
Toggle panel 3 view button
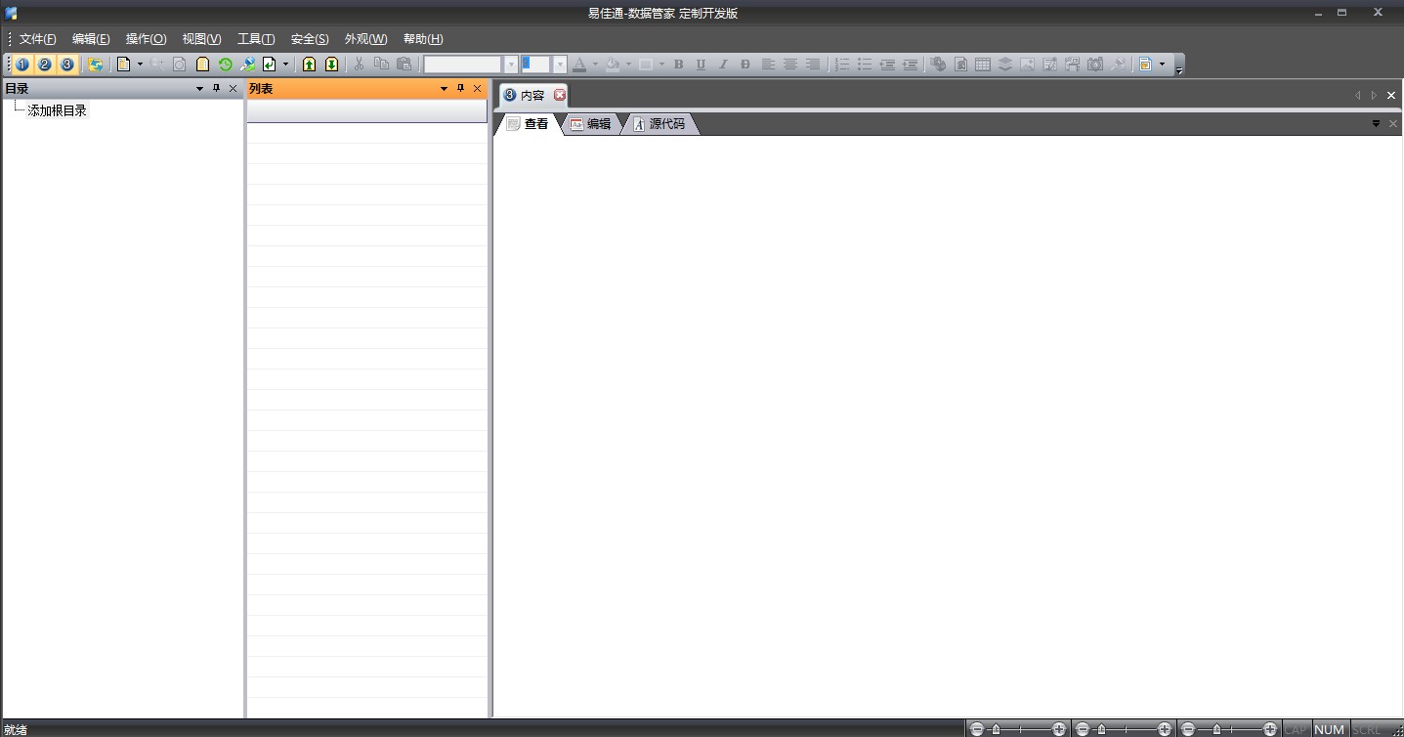(66, 65)
